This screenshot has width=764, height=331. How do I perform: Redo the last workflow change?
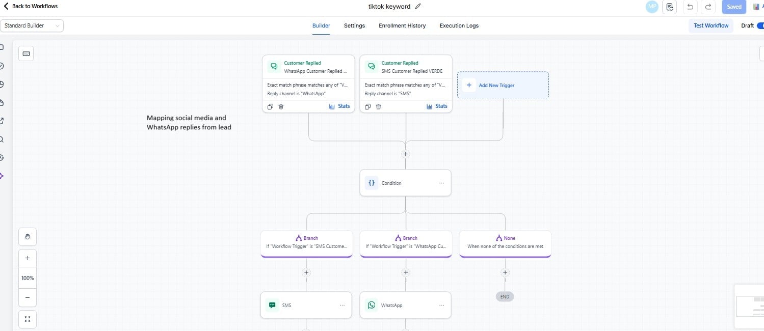708,7
